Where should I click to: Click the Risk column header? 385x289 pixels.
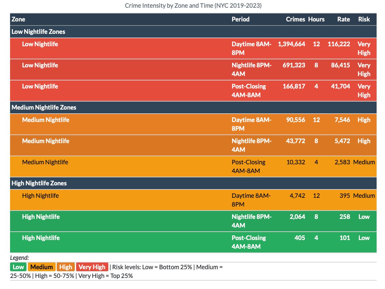coord(364,19)
